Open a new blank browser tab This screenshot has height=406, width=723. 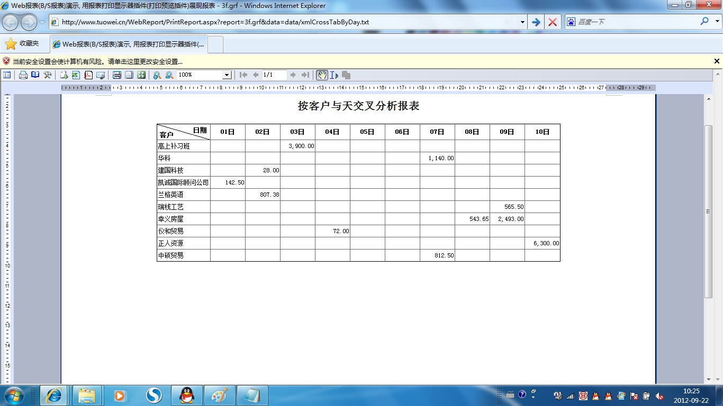[x=215, y=44]
